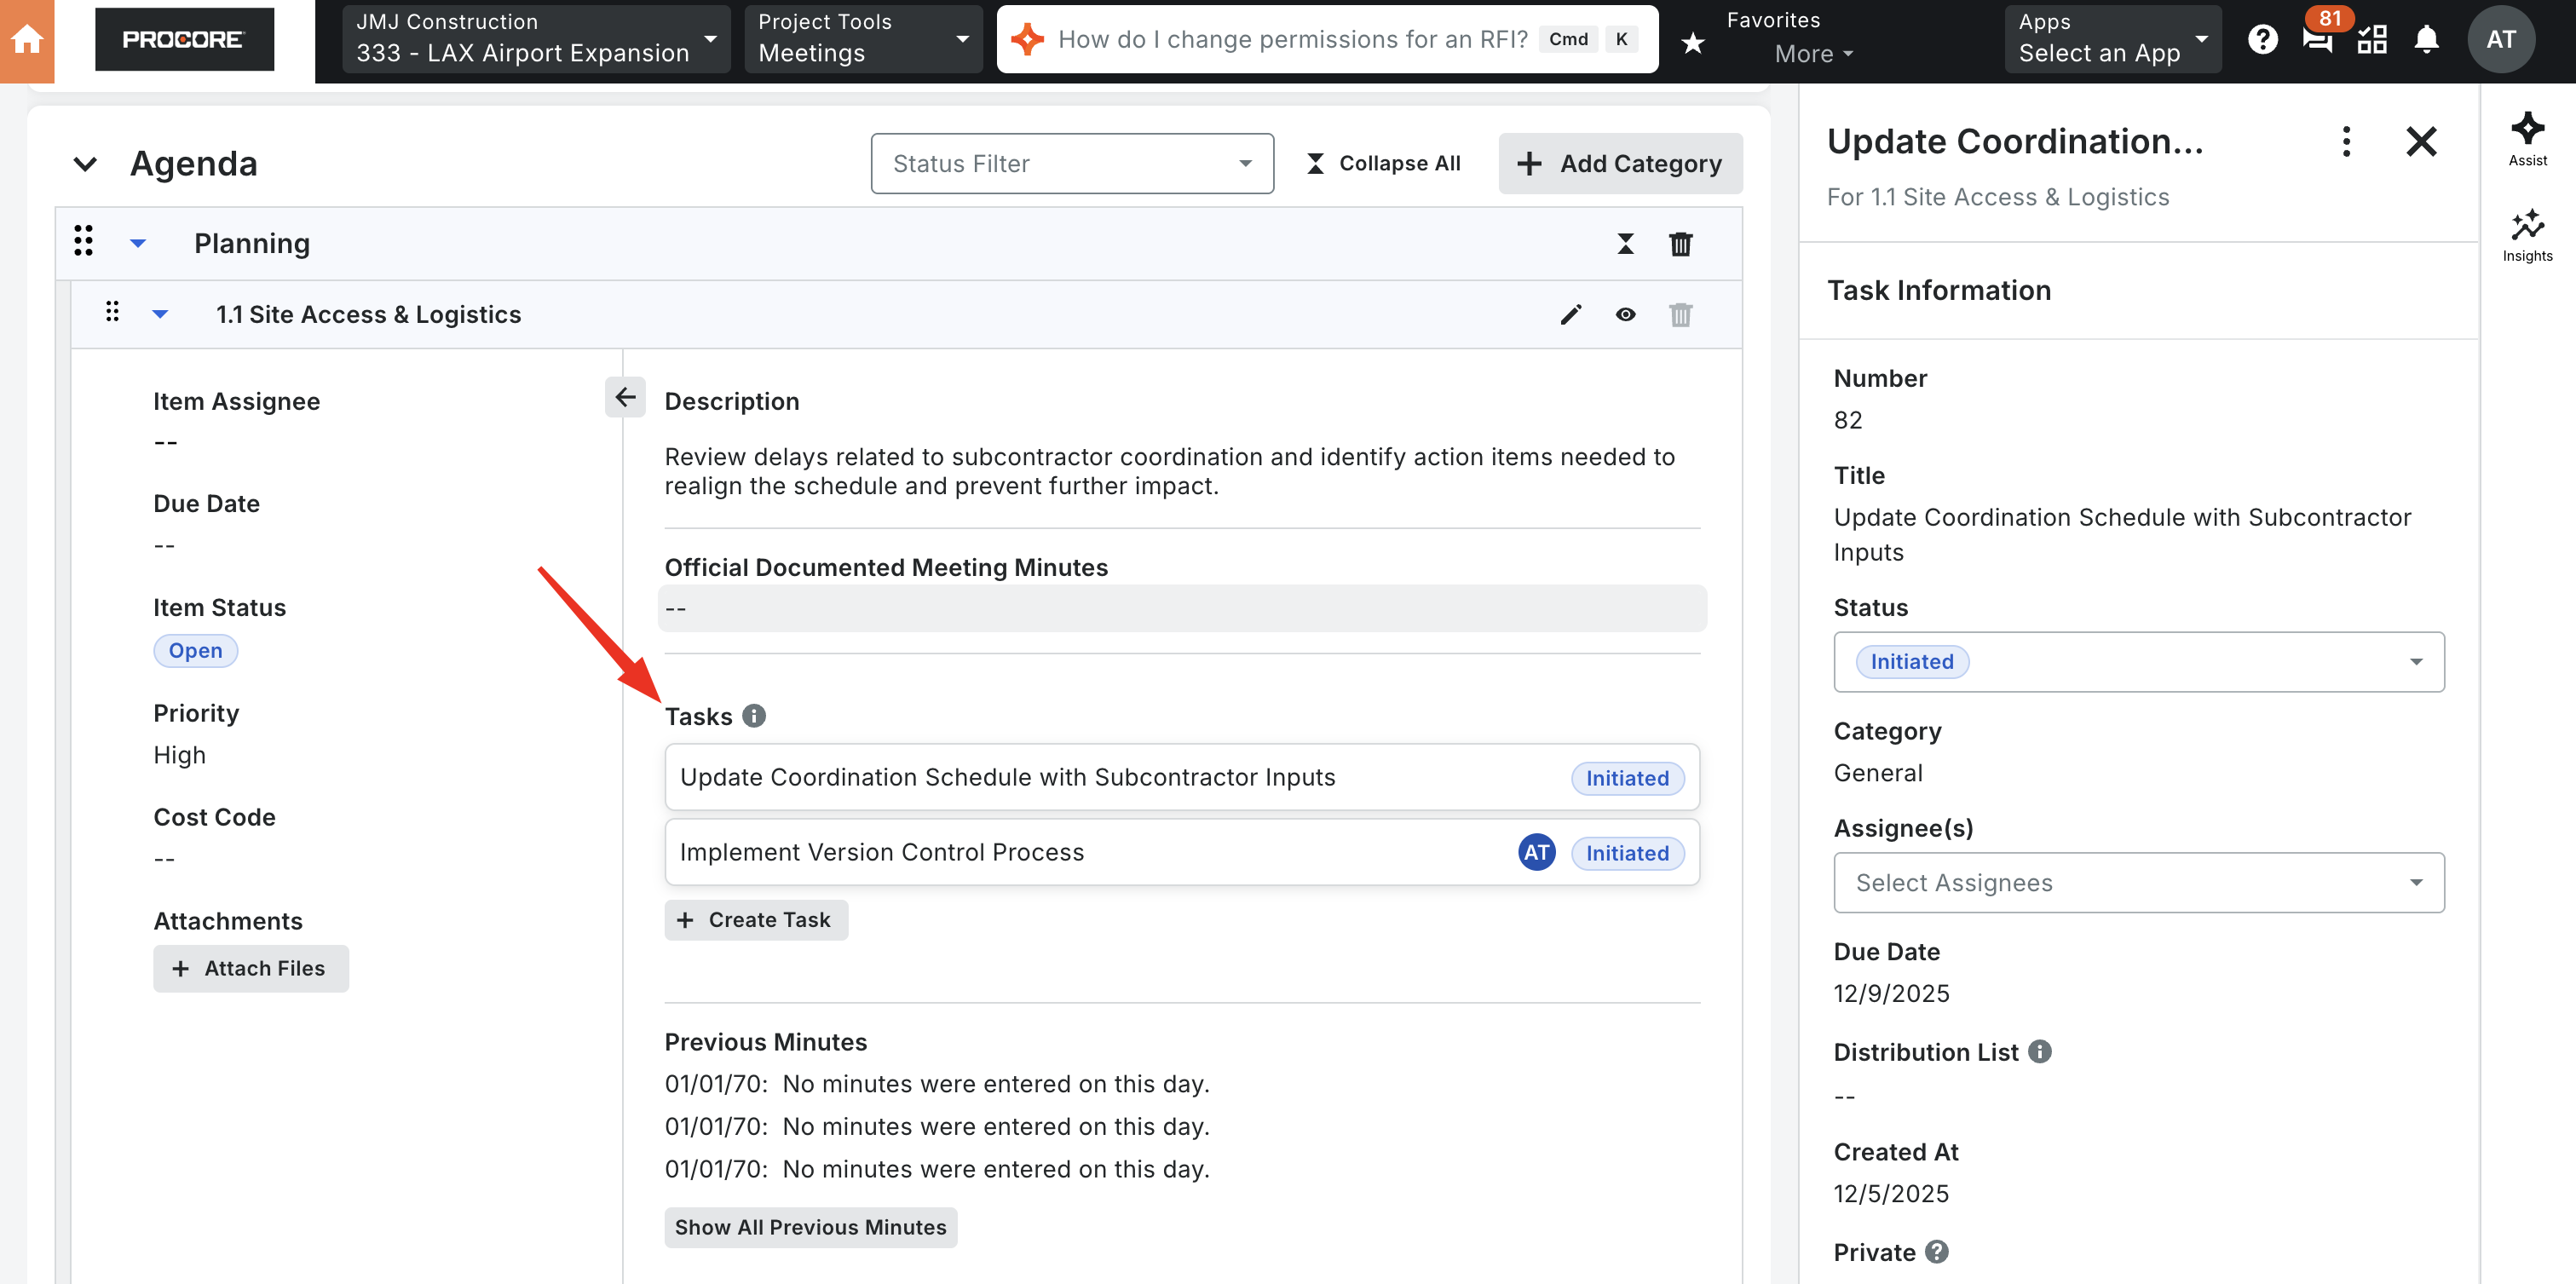The image size is (2576, 1284).
Task: Open the Select Assignees dropdown
Action: [2138, 882]
